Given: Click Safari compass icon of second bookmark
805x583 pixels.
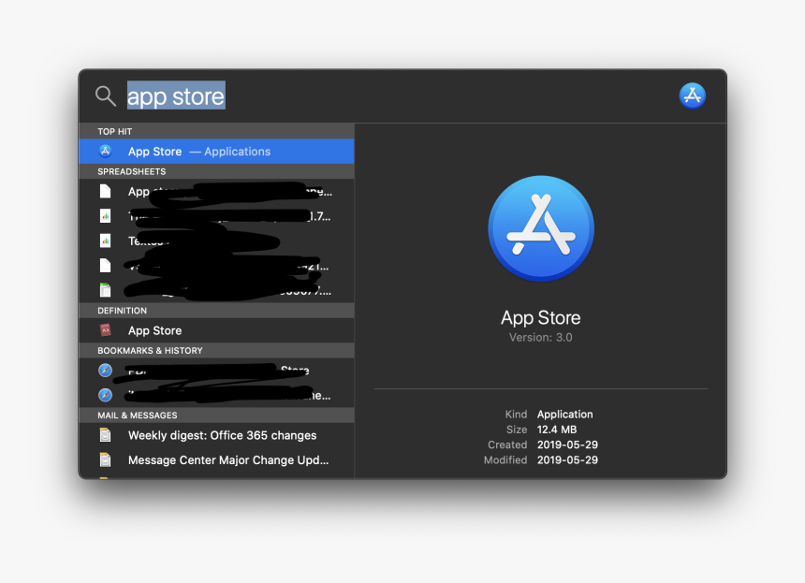Looking at the screenshot, I should [105, 395].
